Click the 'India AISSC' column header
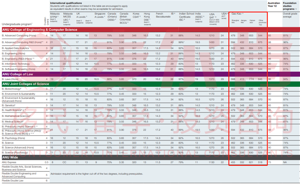300x184 pixels. click(x=200, y=17)
